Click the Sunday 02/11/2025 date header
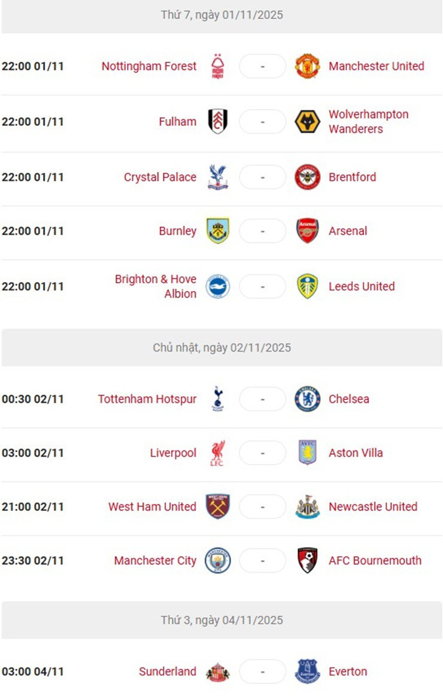 click(221, 347)
